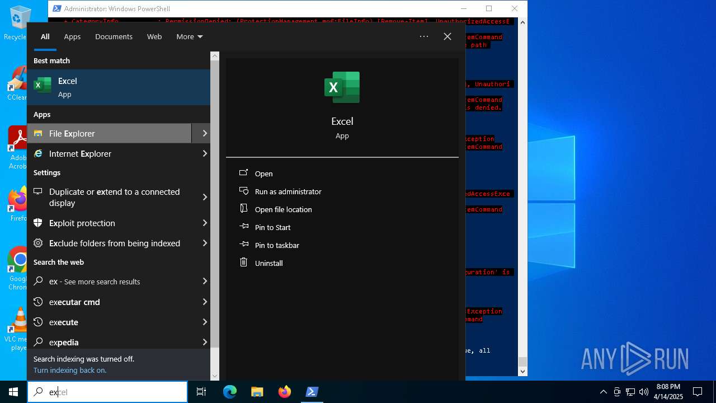Image resolution: width=716 pixels, height=403 pixels.
Task: Expand Internet Explorer result arrow
Action: pyautogui.click(x=204, y=153)
